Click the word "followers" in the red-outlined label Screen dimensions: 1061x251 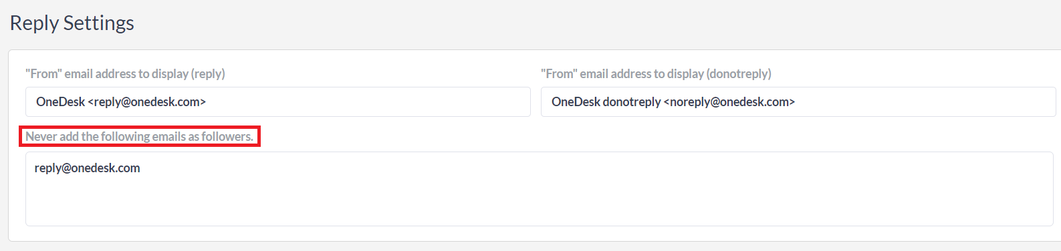tap(227, 136)
